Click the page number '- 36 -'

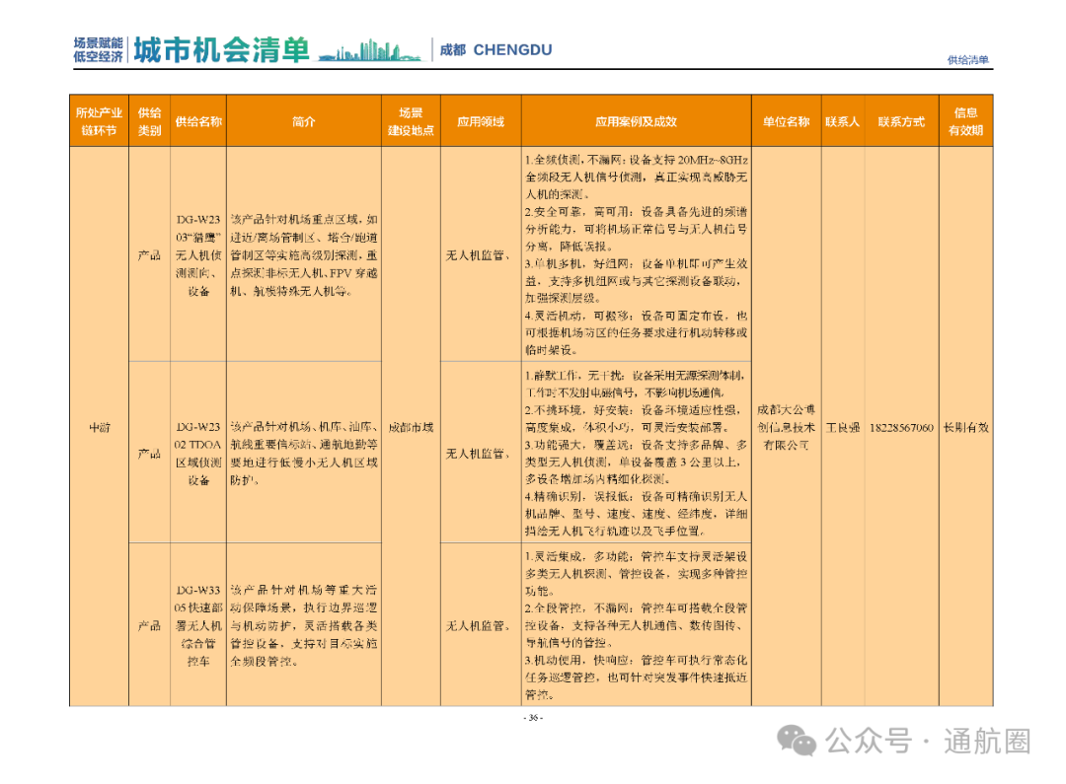coord(533,717)
